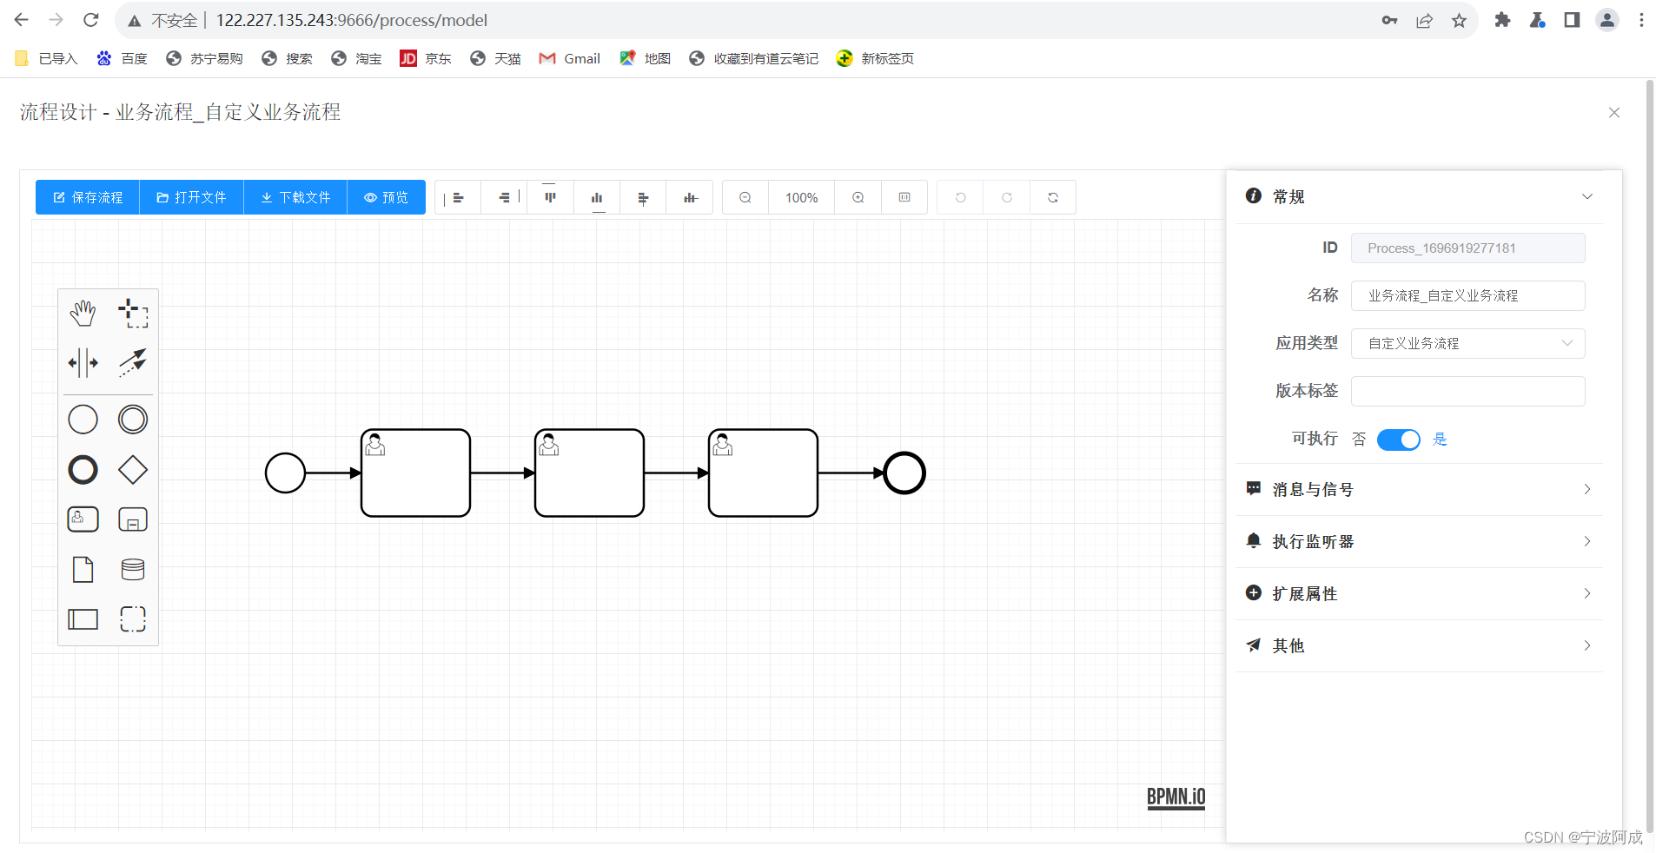Viewport: 1656px width, 853px height.
Task: Click the 100% zoom level display
Action: pyautogui.click(x=802, y=198)
